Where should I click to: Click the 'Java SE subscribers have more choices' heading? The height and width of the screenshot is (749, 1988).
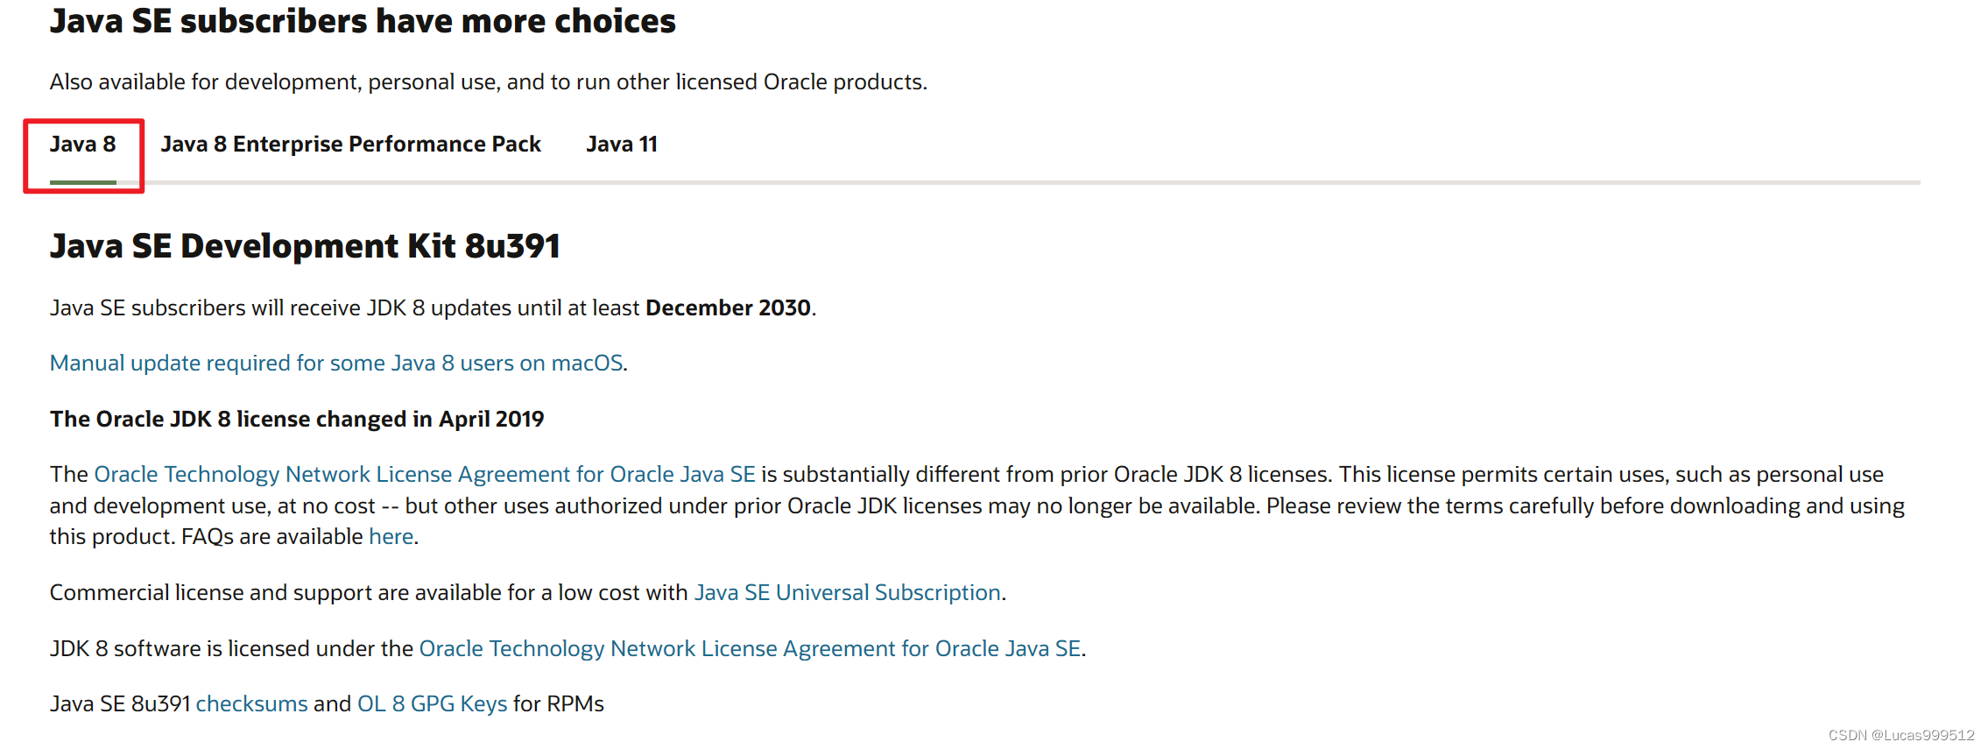363,21
